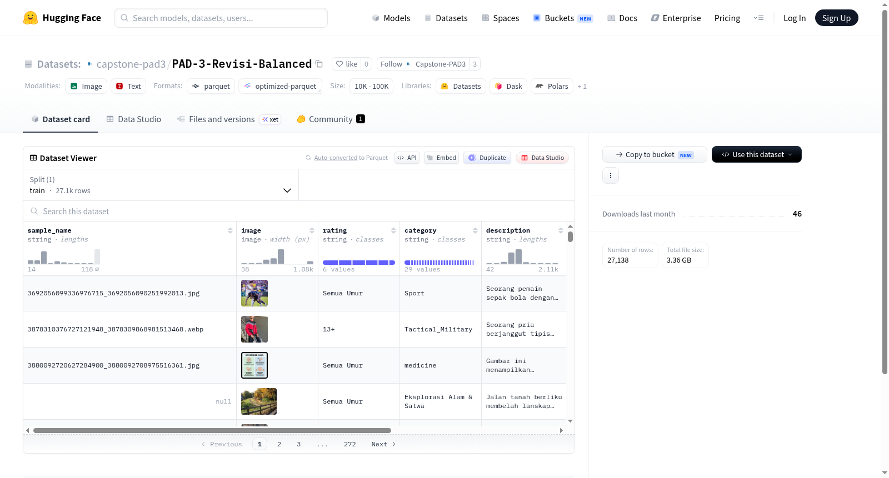This screenshot has width=889, height=478.
Task: Select the parquet format tag
Action: [211, 86]
